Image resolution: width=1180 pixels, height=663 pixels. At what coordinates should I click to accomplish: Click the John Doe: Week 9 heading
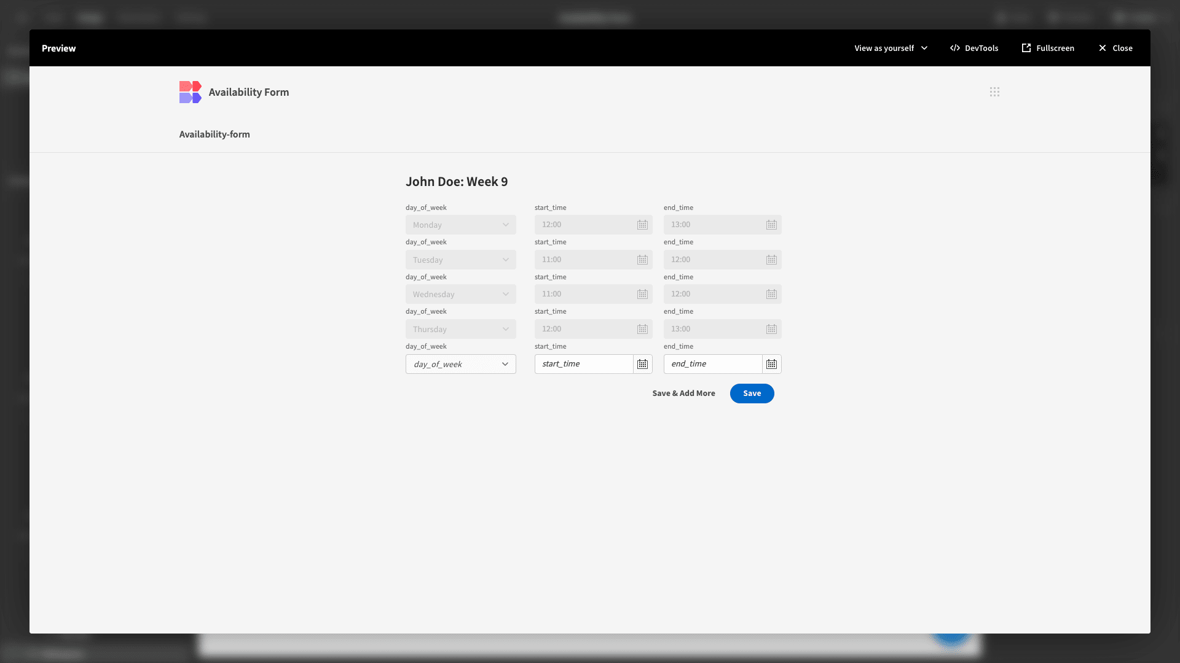(457, 182)
